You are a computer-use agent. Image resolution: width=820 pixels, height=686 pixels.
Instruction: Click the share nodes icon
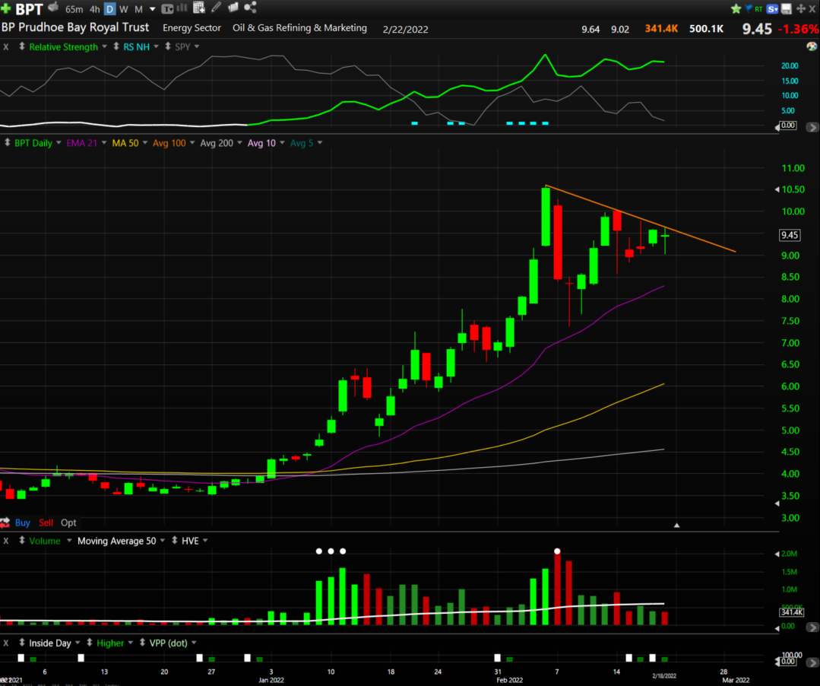(x=250, y=8)
